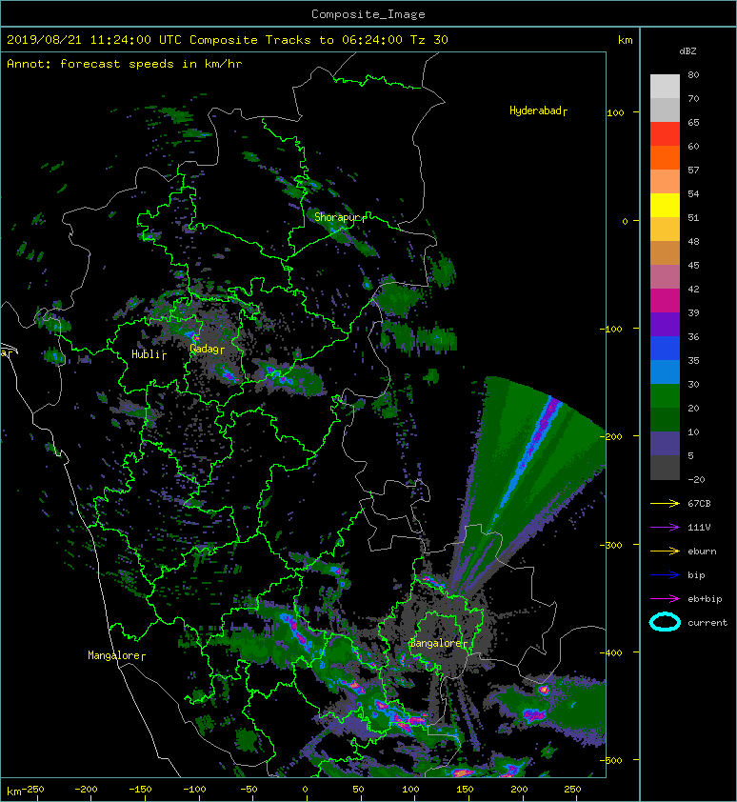Click the 250 tick on bottom km axis
The width and height of the screenshot is (737, 802).
[572, 790]
